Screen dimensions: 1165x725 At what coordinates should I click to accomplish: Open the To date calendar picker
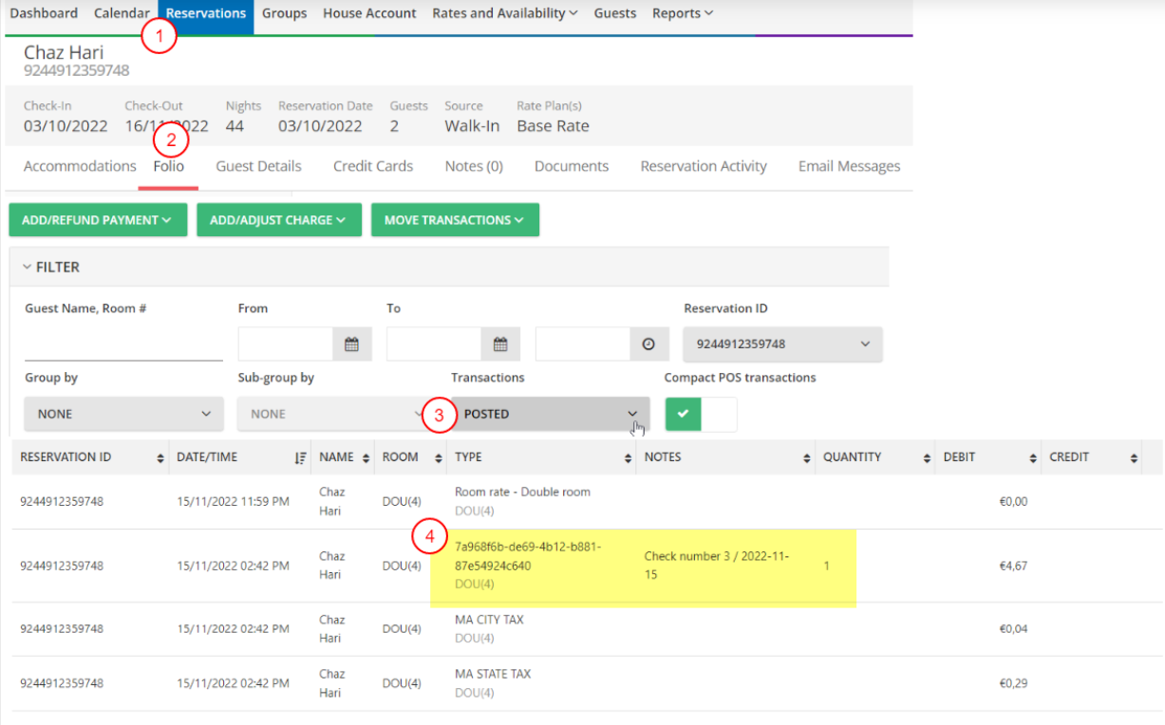500,344
